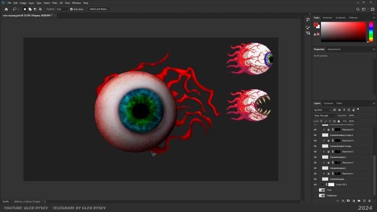The image size is (377, 212).
Task: Toggle visibility of adjustment layer ending in 4
Action: [315, 141]
